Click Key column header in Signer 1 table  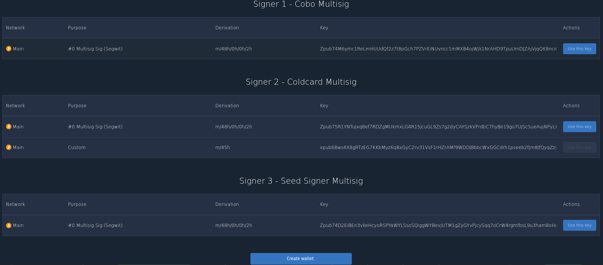pyautogui.click(x=324, y=28)
